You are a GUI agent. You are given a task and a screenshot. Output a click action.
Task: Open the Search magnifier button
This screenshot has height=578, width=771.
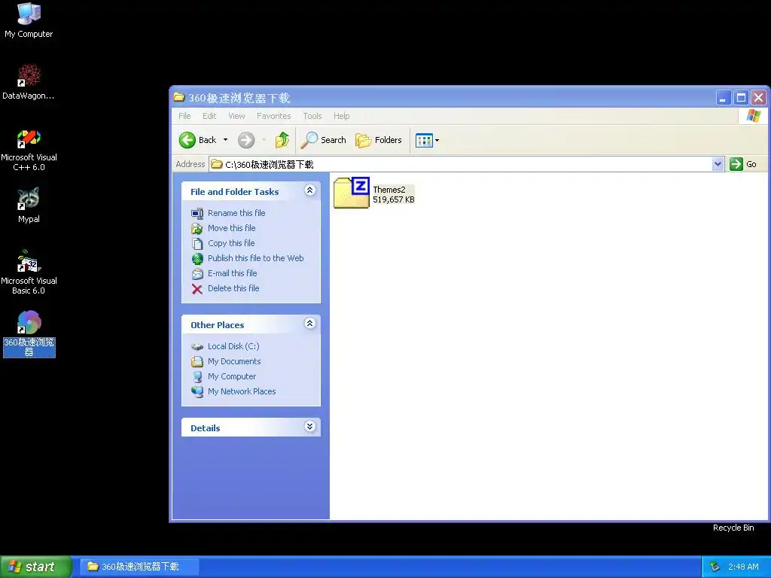click(x=324, y=140)
